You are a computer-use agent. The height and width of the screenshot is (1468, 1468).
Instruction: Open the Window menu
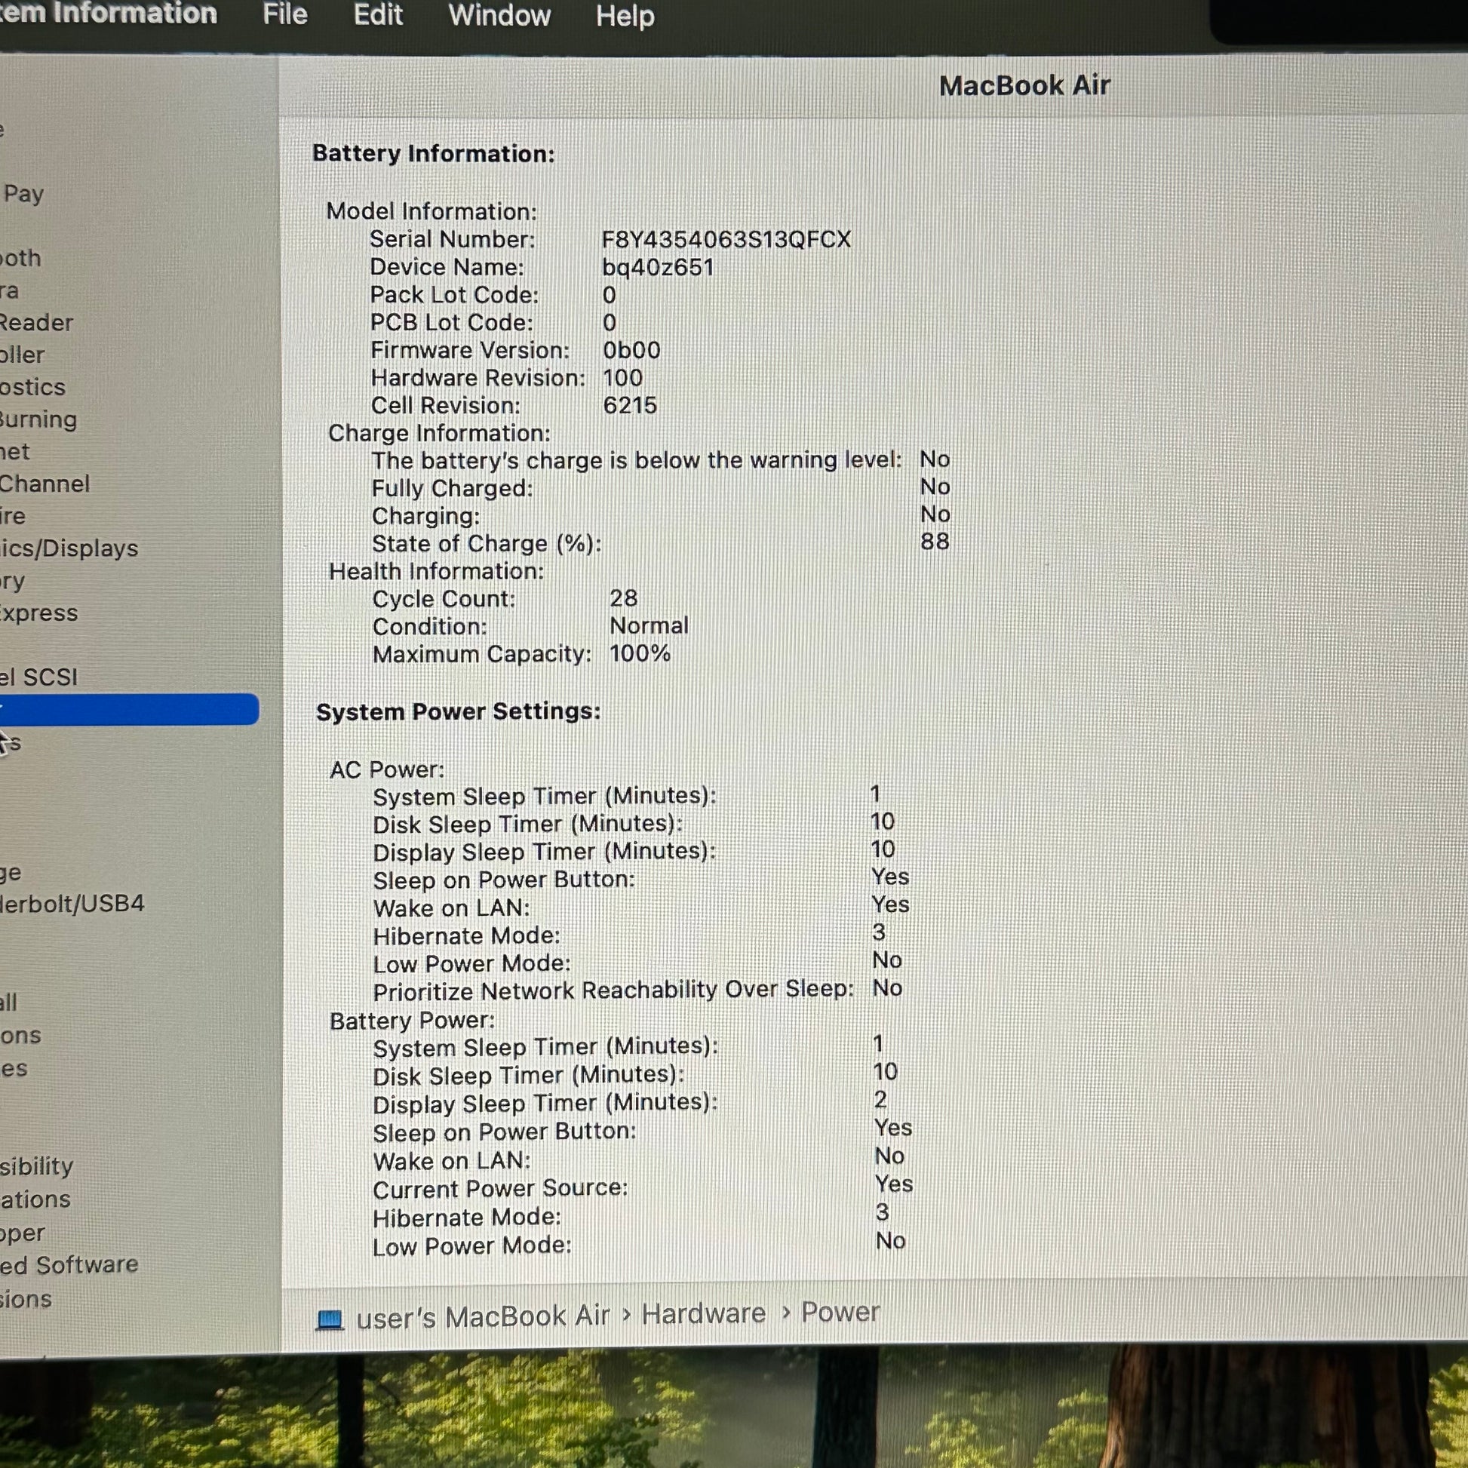[499, 15]
